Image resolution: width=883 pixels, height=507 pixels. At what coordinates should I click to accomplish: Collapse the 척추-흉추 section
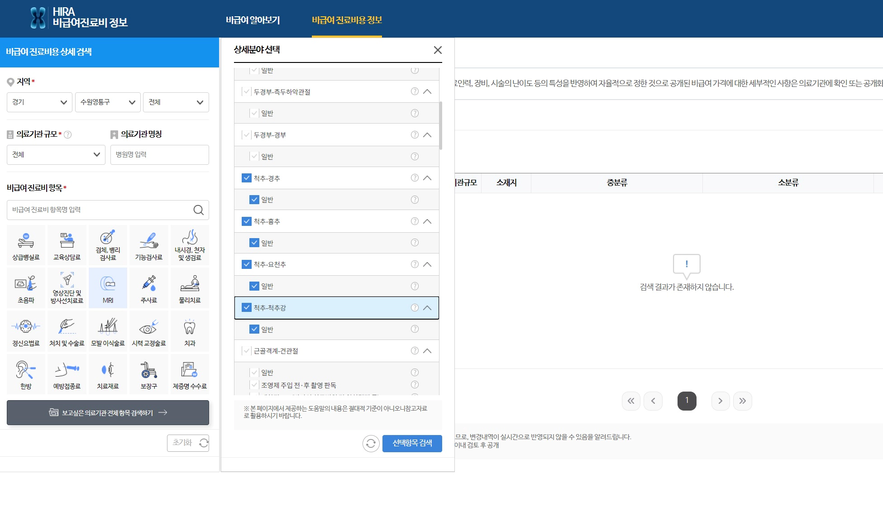pos(427,221)
